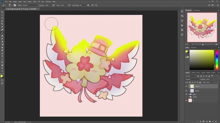The height and width of the screenshot is (123, 220).
Task: Select the Brush tool in toolbox
Action: [2, 33]
